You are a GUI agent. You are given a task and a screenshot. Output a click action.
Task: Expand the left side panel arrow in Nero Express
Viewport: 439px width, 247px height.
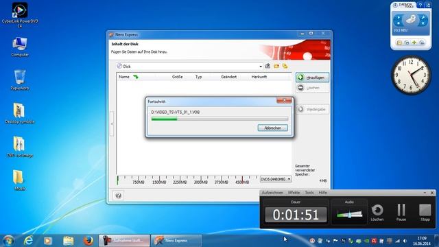[112, 123]
